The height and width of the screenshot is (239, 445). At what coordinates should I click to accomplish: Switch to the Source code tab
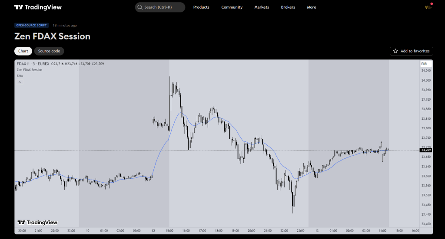(49, 51)
